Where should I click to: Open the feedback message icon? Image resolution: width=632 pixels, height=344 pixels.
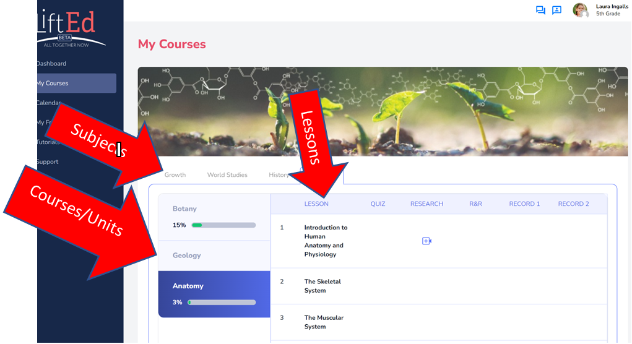click(x=556, y=10)
